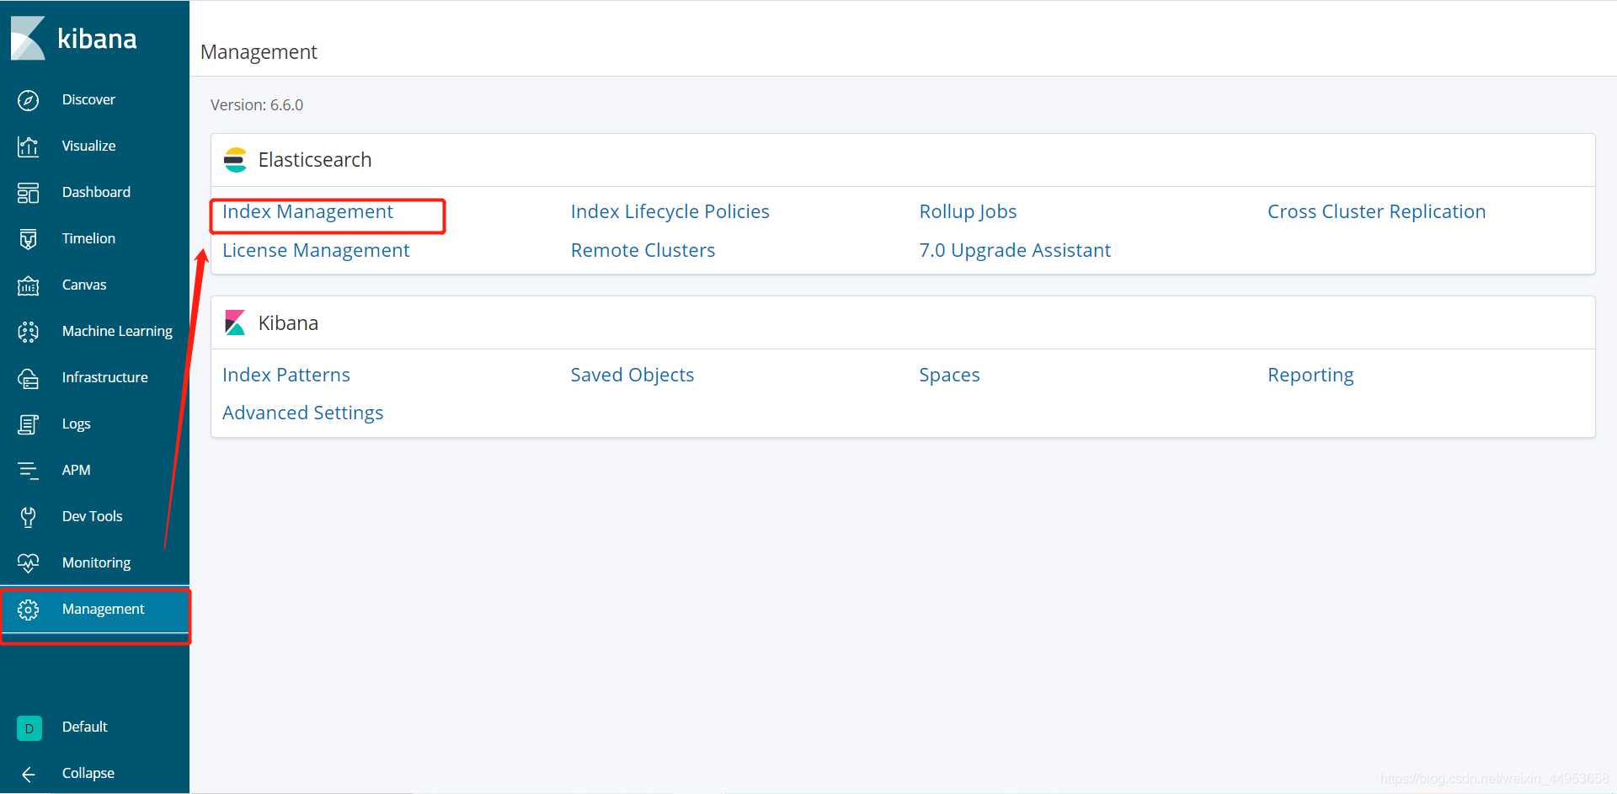Click the Default space avatar icon

pyautogui.click(x=29, y=728)
